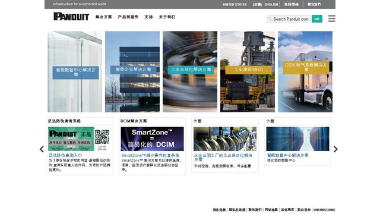
Task: Click the 小册 heading above the factory image
Action: coord(197,121)
